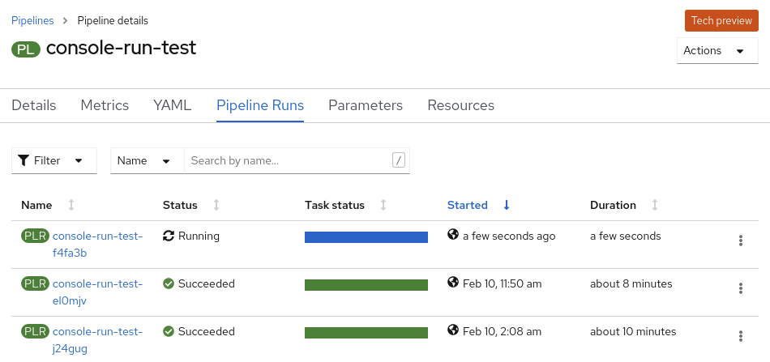Viewport: 770px width, 362px height.
Task: Sort runs by Name column arrows
Action: pos(71,206)
